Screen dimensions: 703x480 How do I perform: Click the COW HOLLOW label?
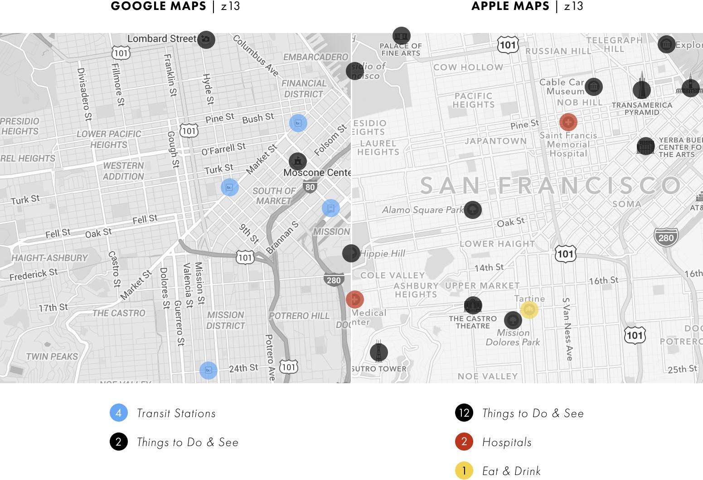[468, 67]
